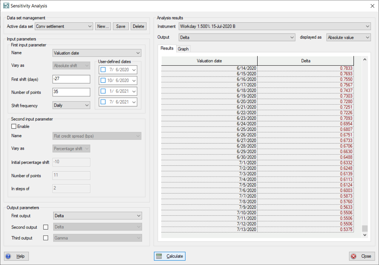The image size is (379, 265).
Task: Close the Sensitivity Analysis window
Action: (372, 6)
